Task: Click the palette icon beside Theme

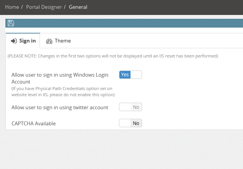Action: click(49, 41)
